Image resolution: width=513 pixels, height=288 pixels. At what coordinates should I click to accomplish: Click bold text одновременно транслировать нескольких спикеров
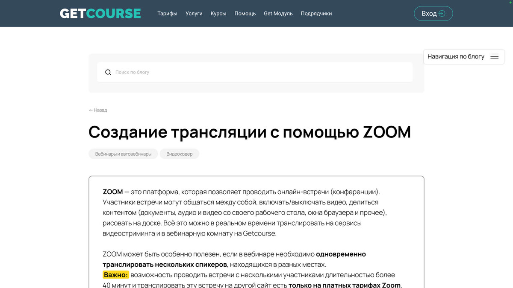pos(234,259)
